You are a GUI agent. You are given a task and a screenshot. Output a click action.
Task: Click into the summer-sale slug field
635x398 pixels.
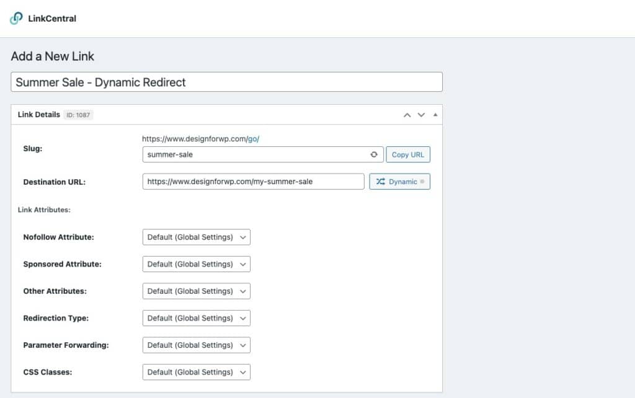(x=254, y=154)
